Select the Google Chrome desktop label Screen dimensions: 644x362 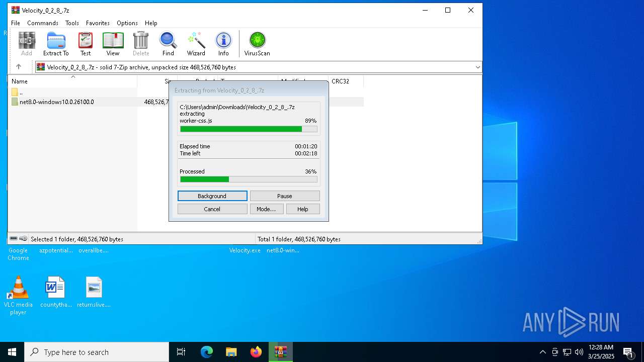[x=18, y=254]
